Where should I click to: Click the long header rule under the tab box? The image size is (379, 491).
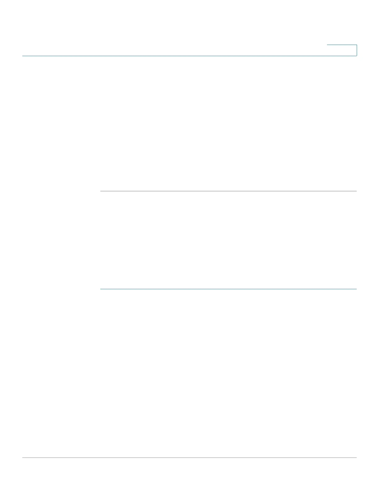[x=189, y=56]
